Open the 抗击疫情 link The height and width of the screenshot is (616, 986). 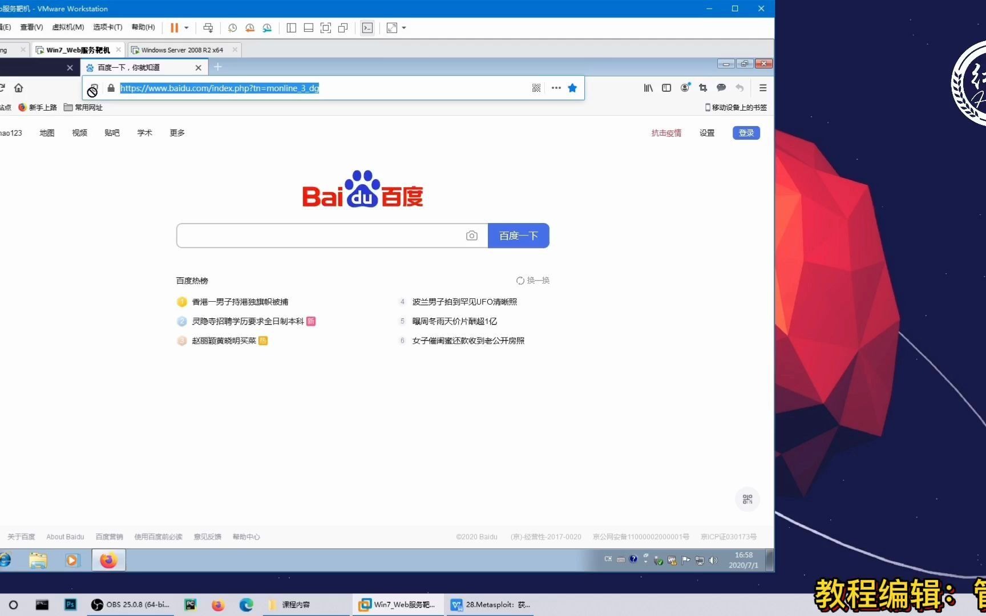click(x=666, y=133)
